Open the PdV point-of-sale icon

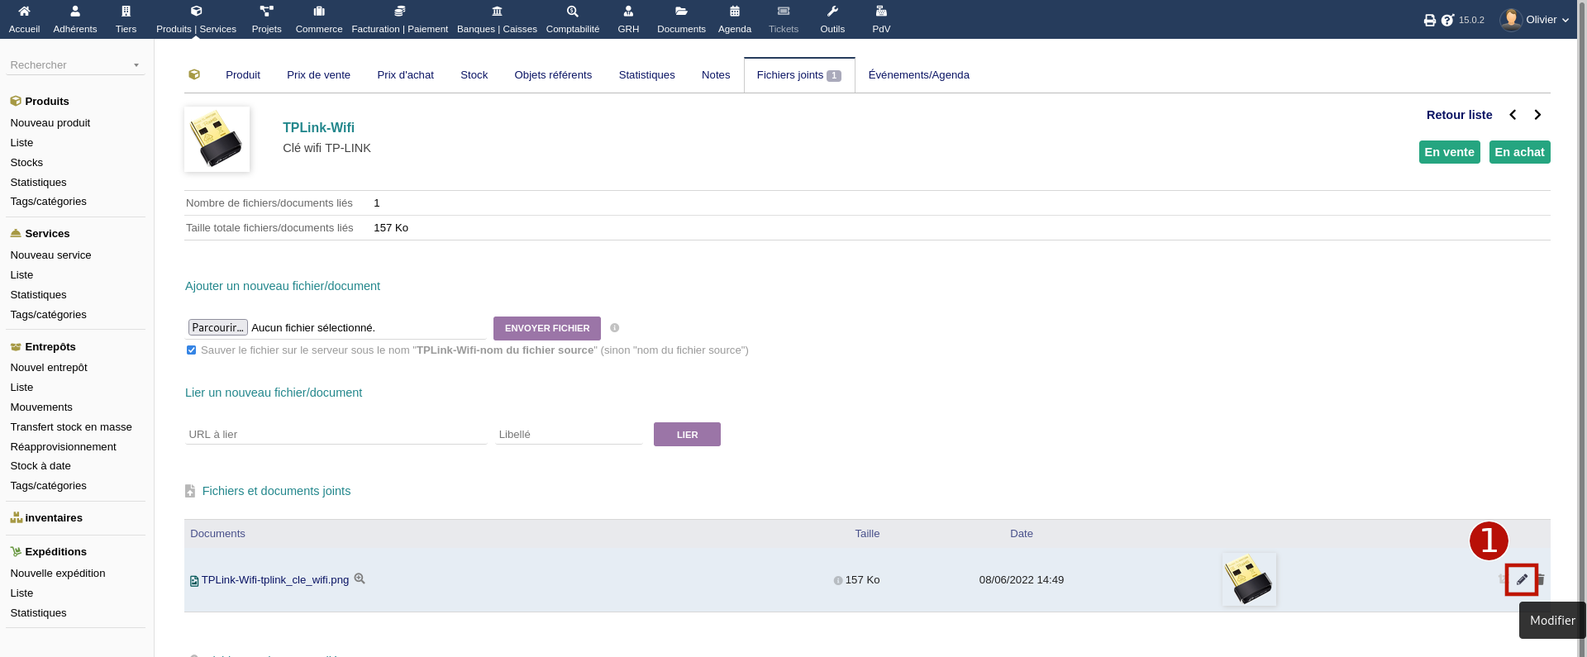point(881,12)
